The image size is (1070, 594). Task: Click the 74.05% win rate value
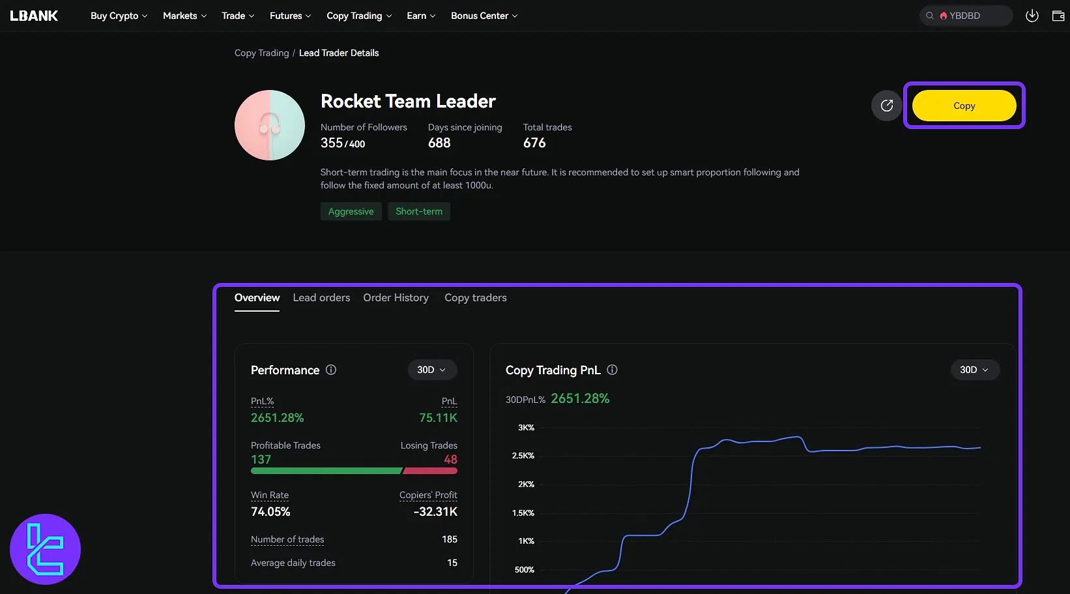coord(270,512)
